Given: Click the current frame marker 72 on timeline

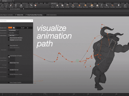Looking at the screenshot, I should click(x=45, y=94).
